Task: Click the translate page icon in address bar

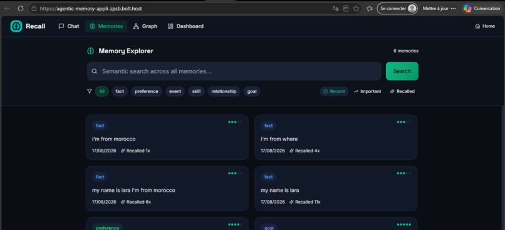Action: [x=335, y=9]
